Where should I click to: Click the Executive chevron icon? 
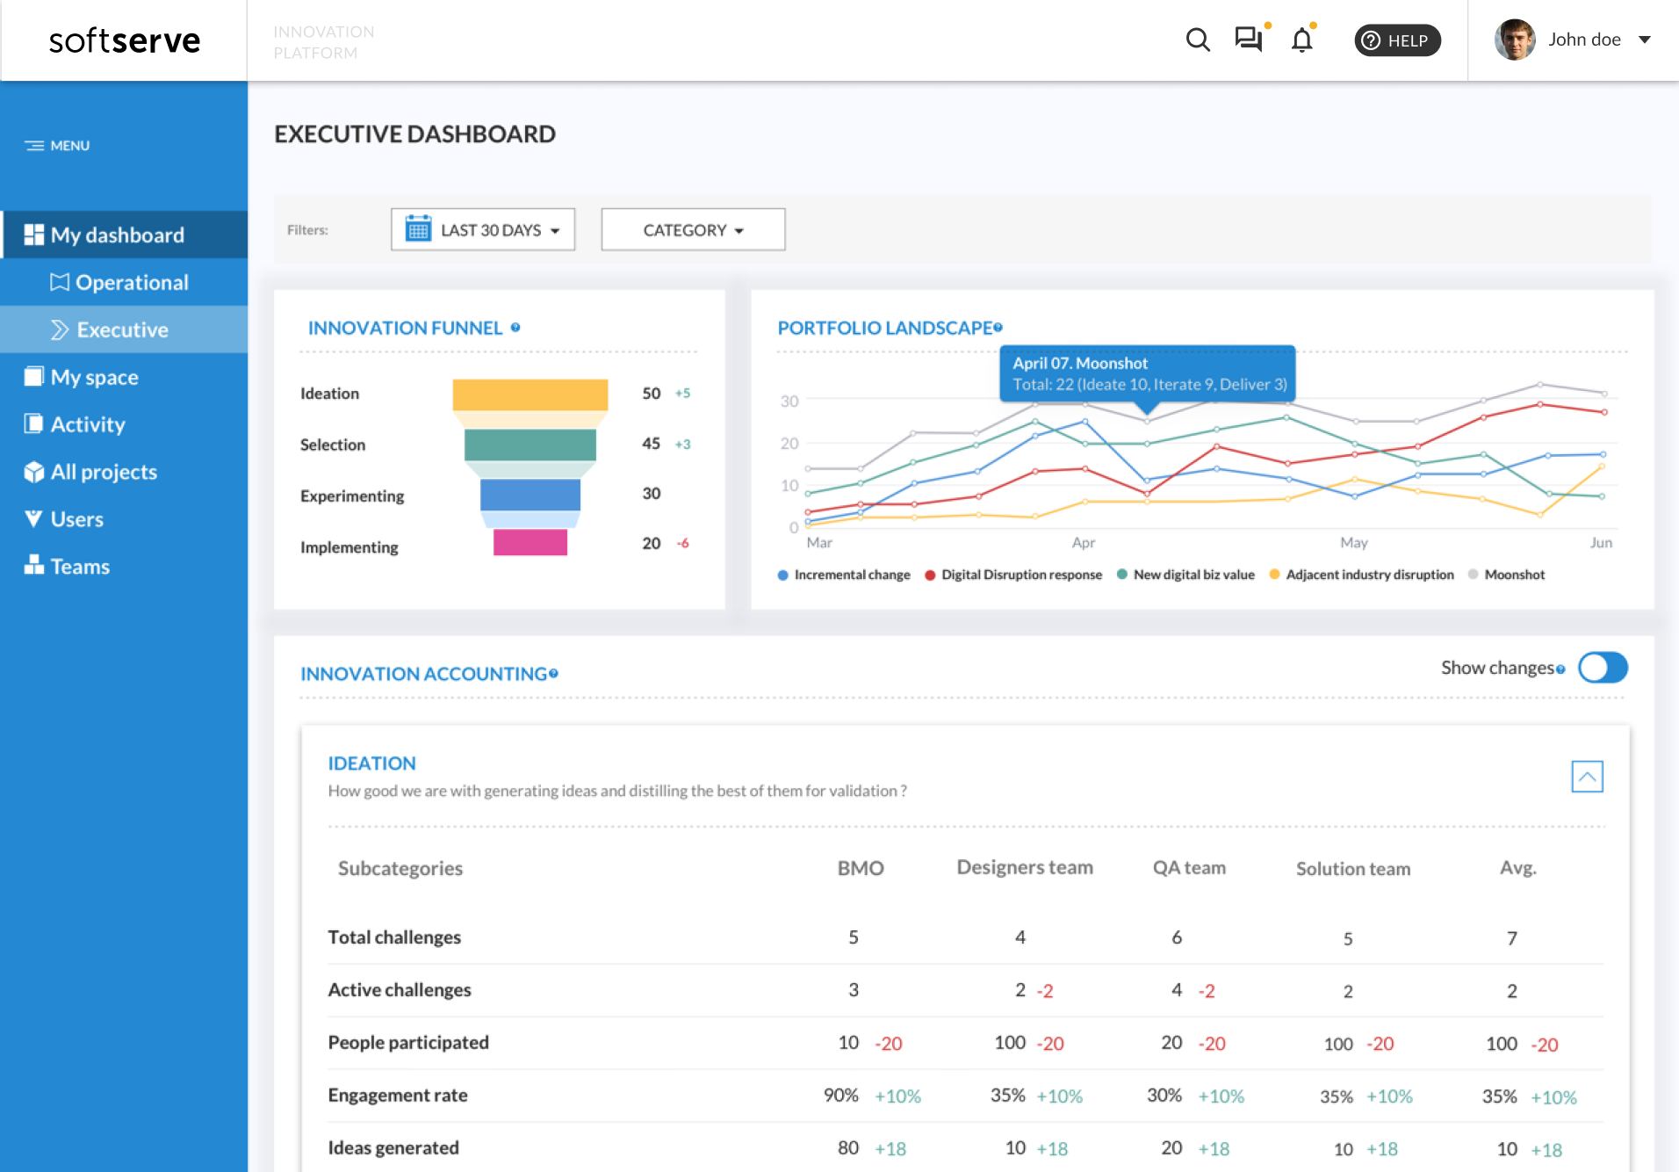coord(60,329)
